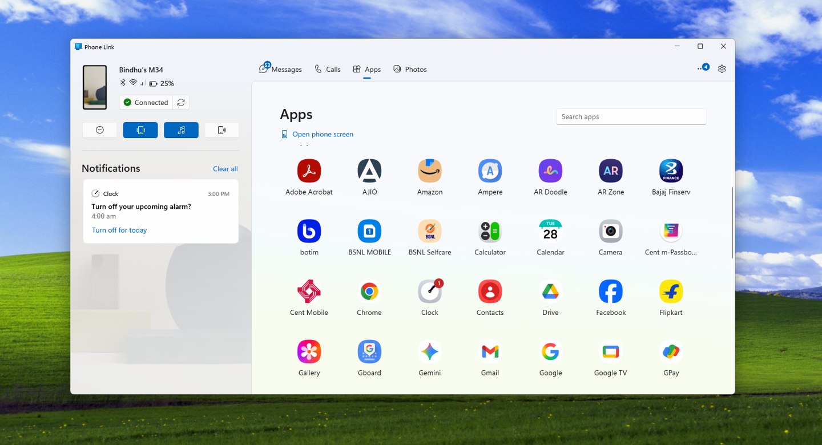Launch the Flipkart app
Screen dimensions: 822x445
point(671,291)
